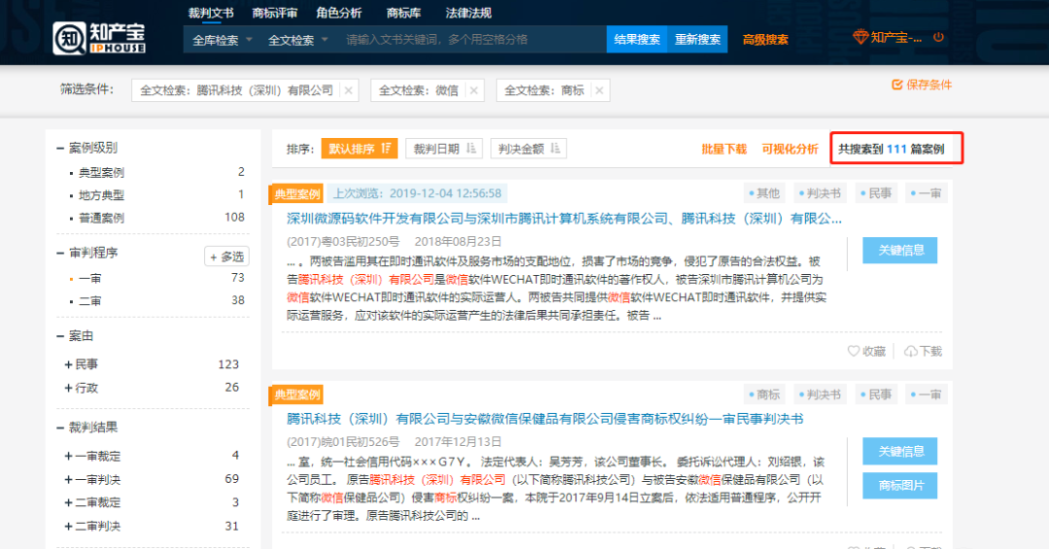
Task: Click the 共搜索到 111 篇案例 count
Action: (891, 149)
